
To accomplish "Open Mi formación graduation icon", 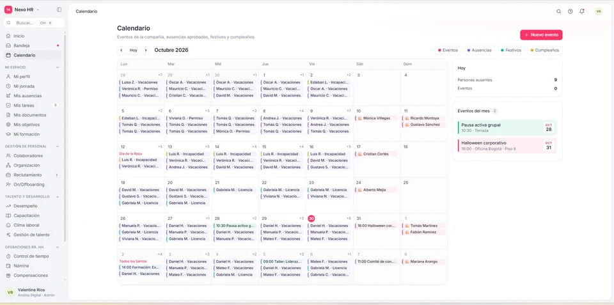I will pos(8,134).
